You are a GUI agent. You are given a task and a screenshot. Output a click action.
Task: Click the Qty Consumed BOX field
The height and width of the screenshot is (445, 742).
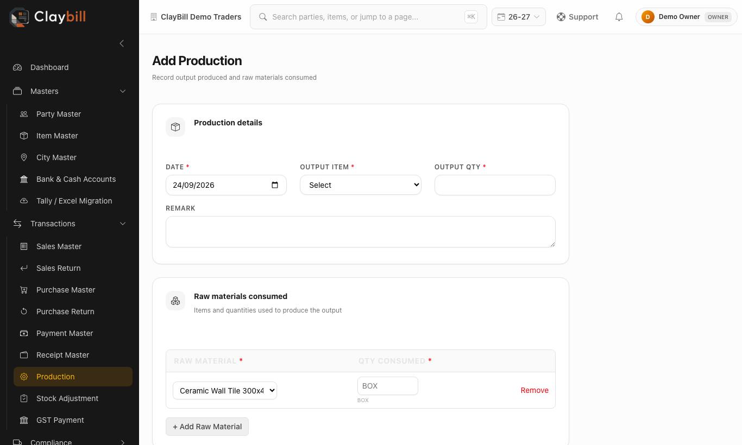(388, 386)
